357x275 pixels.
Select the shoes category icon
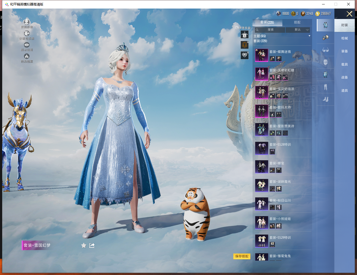pos(326,99)
